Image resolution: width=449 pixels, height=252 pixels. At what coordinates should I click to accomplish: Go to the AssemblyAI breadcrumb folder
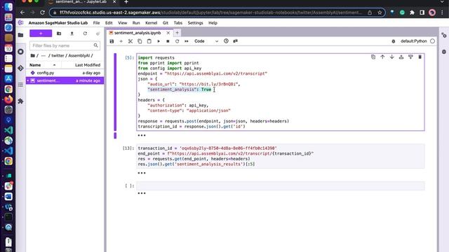(79, 55)
